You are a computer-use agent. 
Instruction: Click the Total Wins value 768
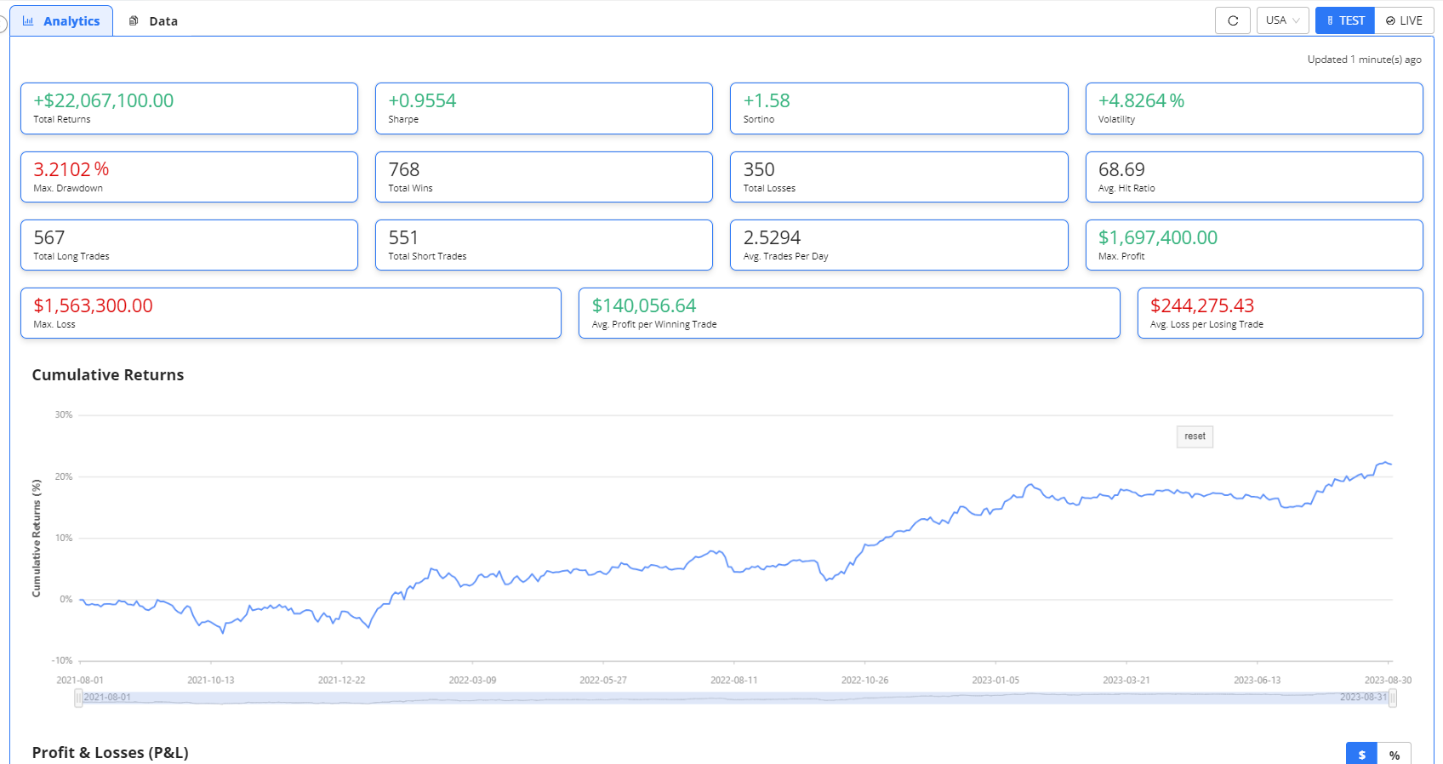tap(404, 169)
